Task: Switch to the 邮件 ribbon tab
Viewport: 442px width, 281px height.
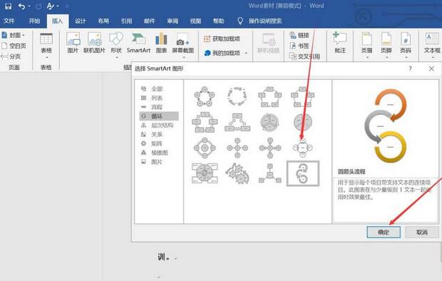Action: [x=150, y=21]
